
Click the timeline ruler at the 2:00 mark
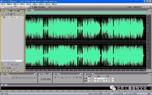[x=78, y=70]
